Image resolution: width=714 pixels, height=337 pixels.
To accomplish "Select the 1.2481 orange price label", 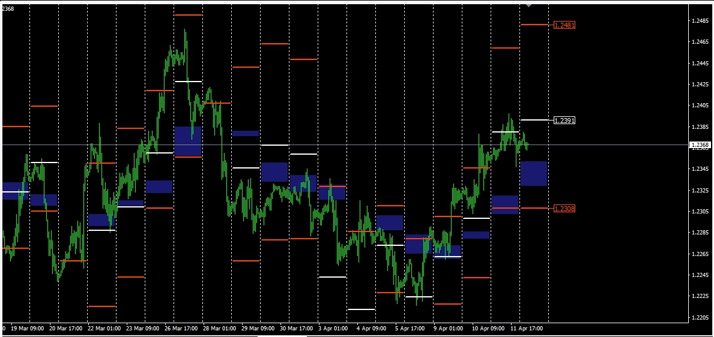I will (x=564, y=25).
